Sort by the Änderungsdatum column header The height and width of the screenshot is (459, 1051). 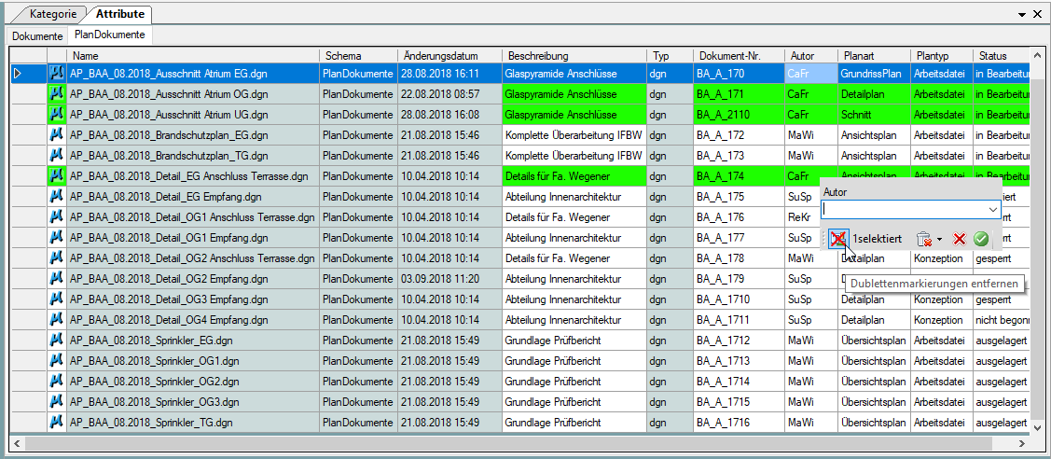(449, 56)
